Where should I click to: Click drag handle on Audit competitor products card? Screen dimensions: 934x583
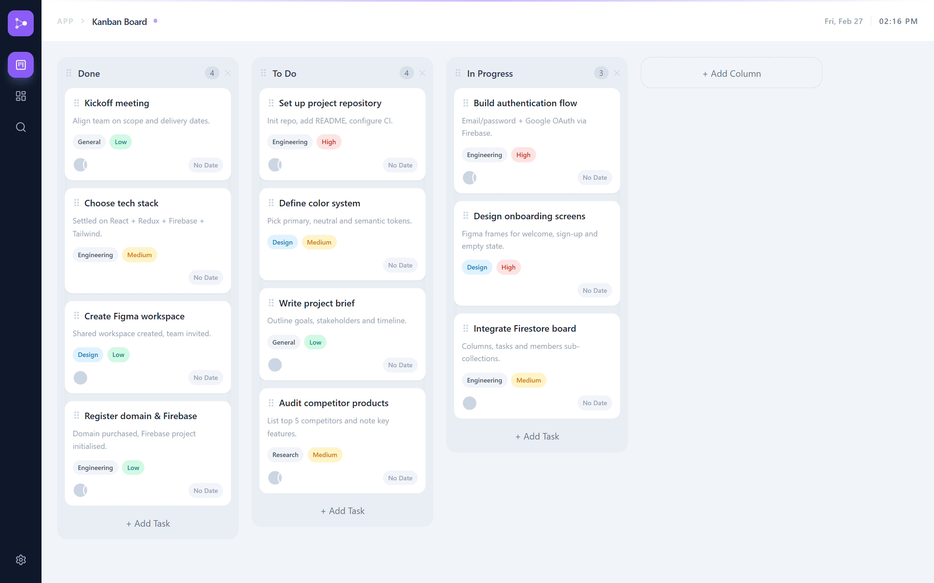[x=271, y=403]
